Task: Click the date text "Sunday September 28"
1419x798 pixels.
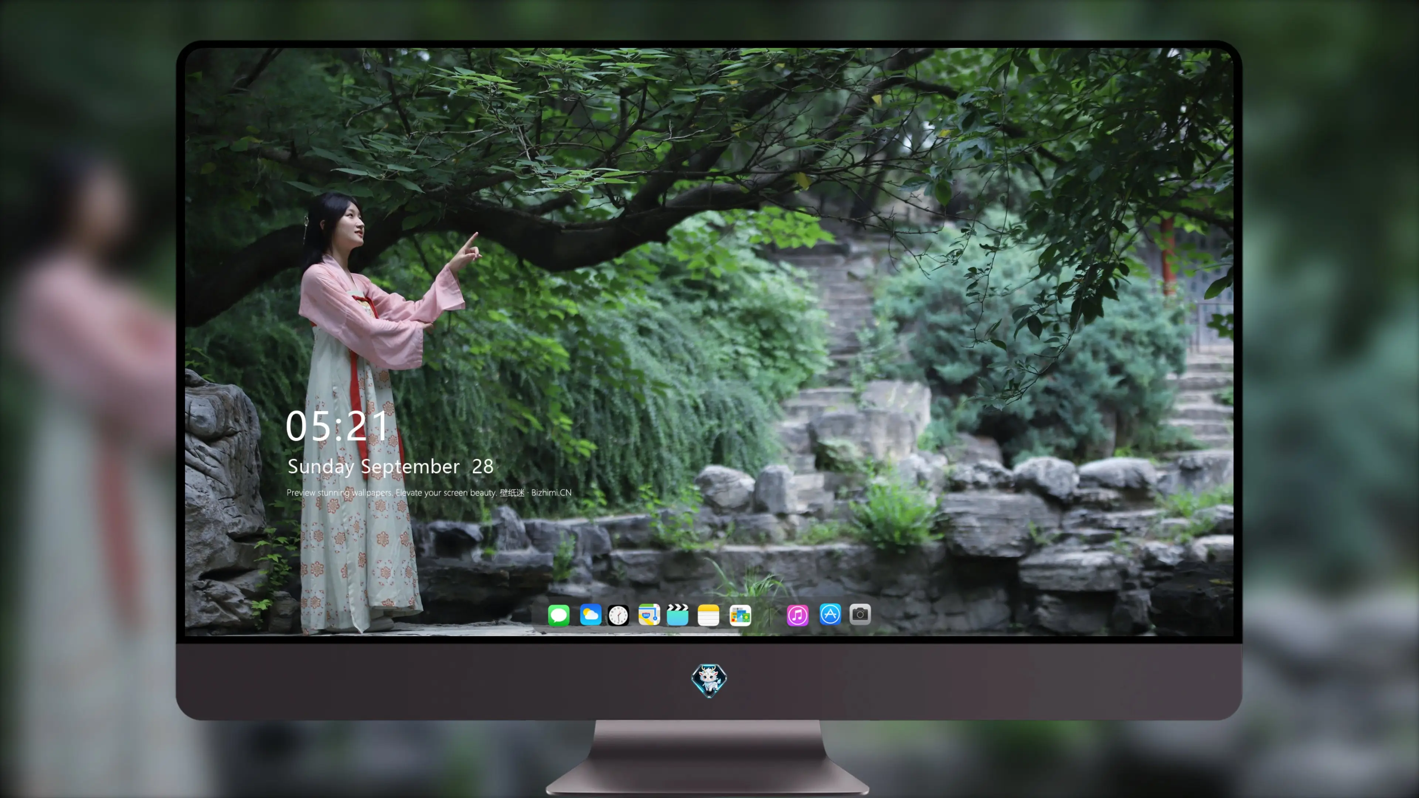Action: tap(390, 467)
